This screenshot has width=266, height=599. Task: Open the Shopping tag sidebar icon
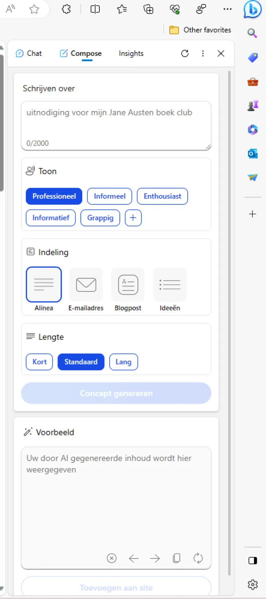252,58
